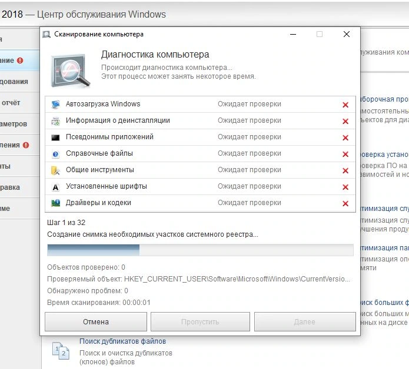
Task: Click the Далее button
Action: (305, 322)
